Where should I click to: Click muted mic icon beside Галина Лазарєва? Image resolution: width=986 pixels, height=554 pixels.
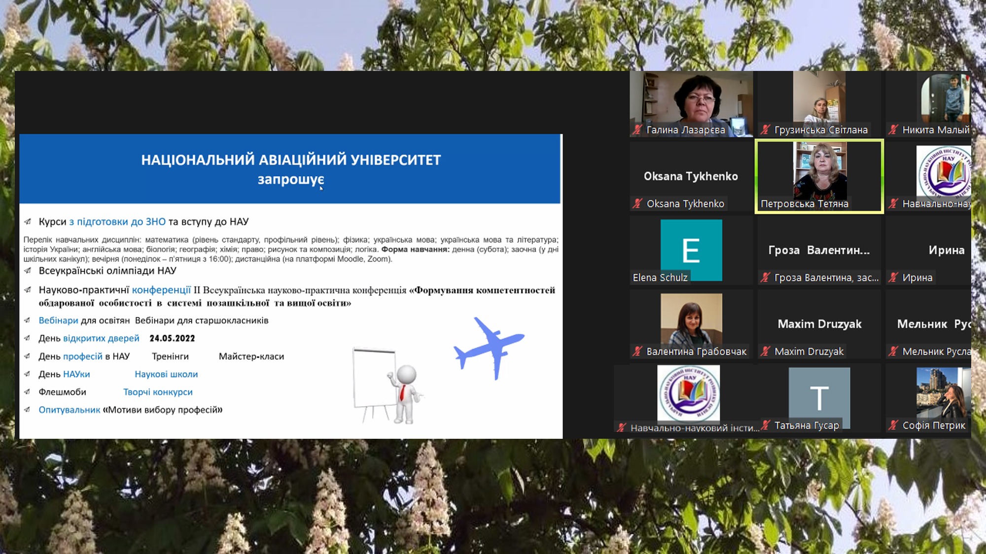click(x=637, y=130)
